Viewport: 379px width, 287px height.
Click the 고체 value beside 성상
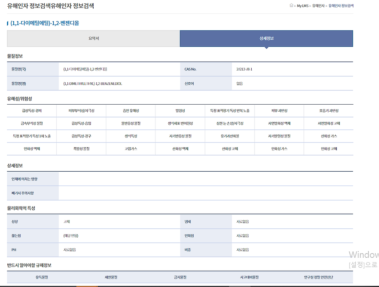tap(67, 222)
